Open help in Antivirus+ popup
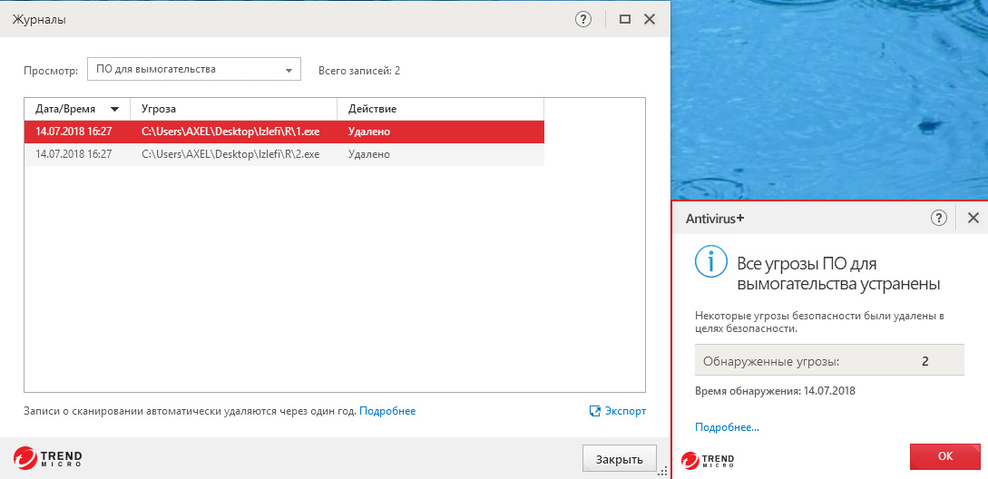Screen dimensions: 988x479 pyautogui.click(x=939, y=218)
